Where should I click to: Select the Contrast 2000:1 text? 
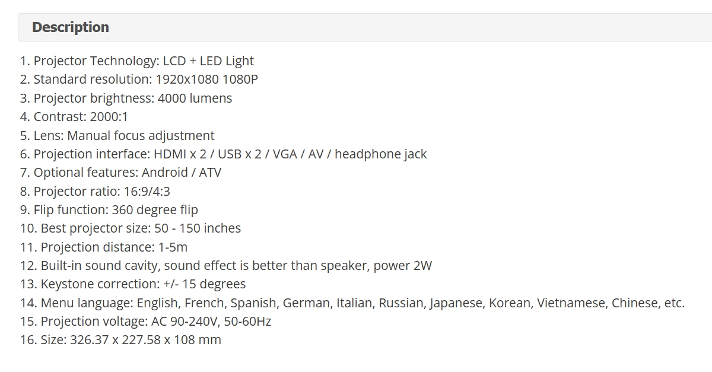tap(74, 117)
